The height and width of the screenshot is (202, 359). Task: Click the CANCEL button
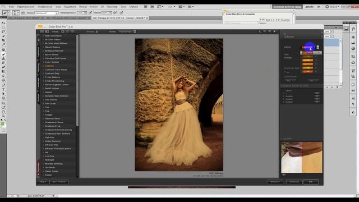point(294,182)
